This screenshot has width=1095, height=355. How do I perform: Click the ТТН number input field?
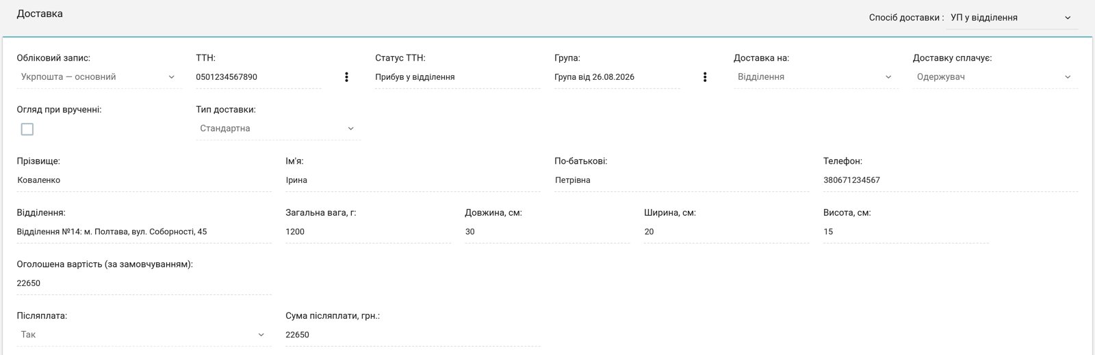pos(258,77)
